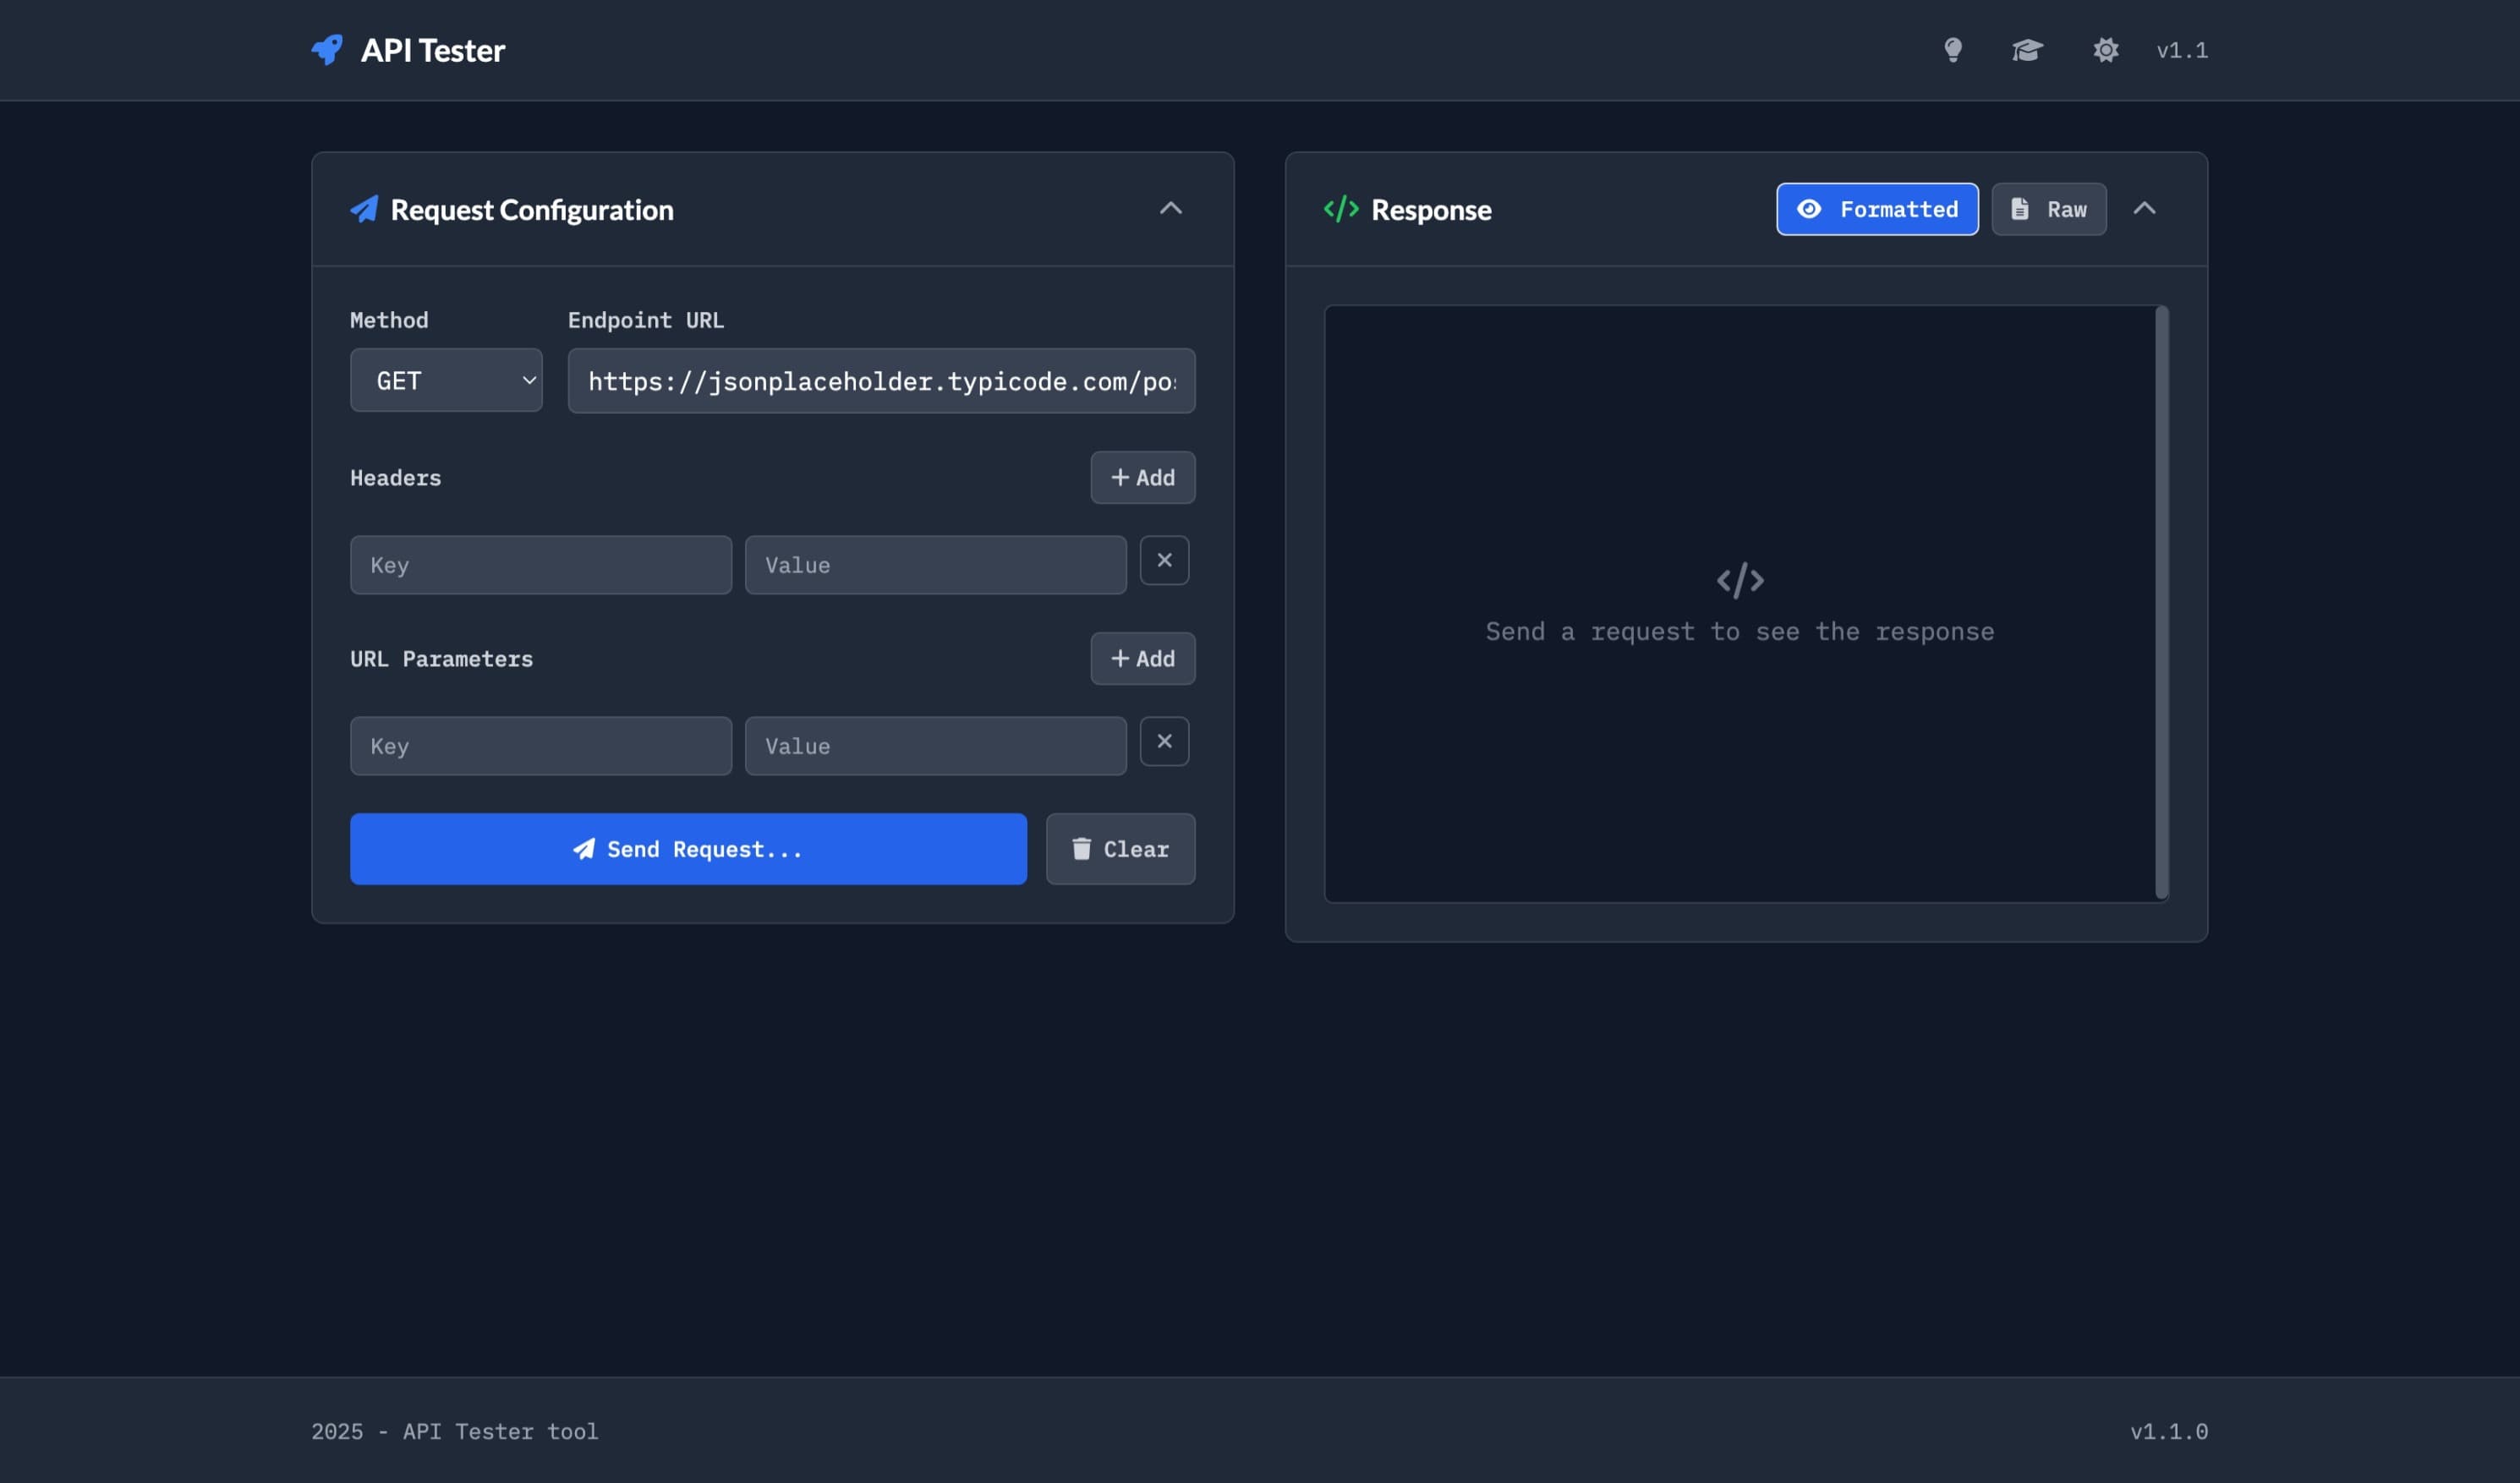
Task: Add a new URL parameter row
Action: (1142, 658)
